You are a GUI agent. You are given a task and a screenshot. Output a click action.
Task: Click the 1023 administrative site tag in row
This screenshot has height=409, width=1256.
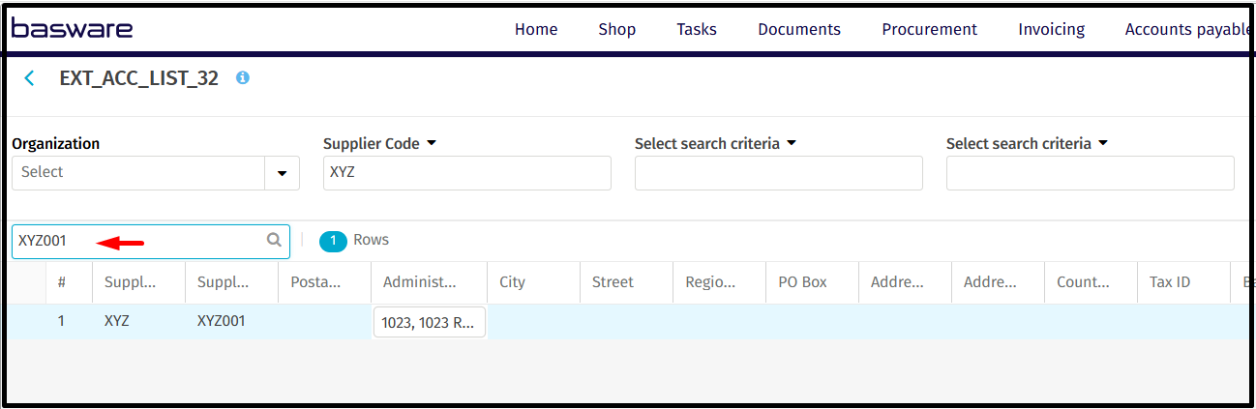point(429,322)
